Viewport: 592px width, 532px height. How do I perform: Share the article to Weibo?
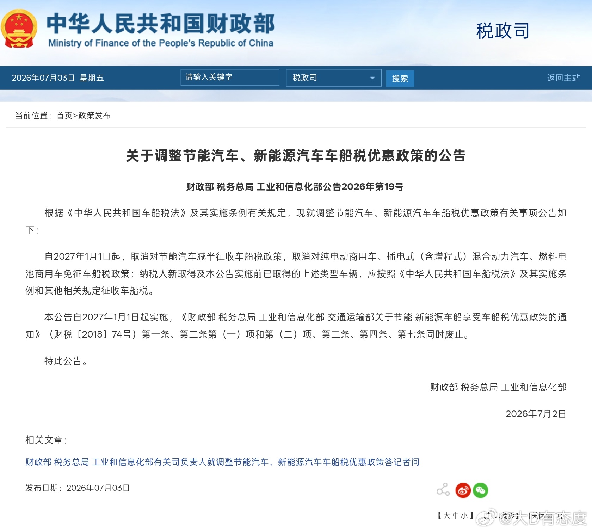[x=463, y=490]
